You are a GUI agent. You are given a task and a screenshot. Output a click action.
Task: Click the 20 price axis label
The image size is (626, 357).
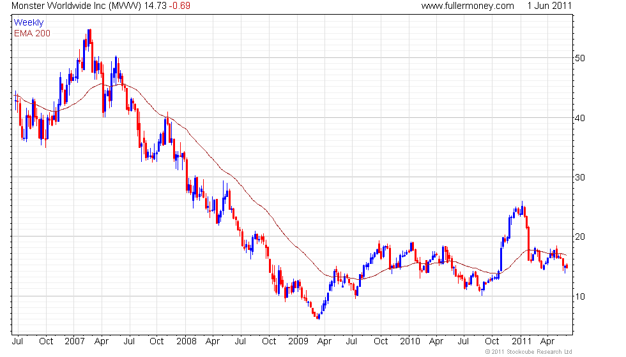tap(580, 237)
